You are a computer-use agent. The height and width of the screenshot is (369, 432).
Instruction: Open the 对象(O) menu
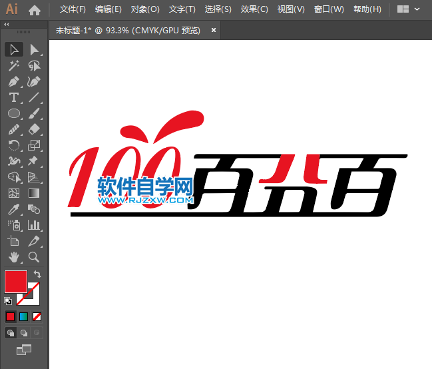(x=145, y=9)
